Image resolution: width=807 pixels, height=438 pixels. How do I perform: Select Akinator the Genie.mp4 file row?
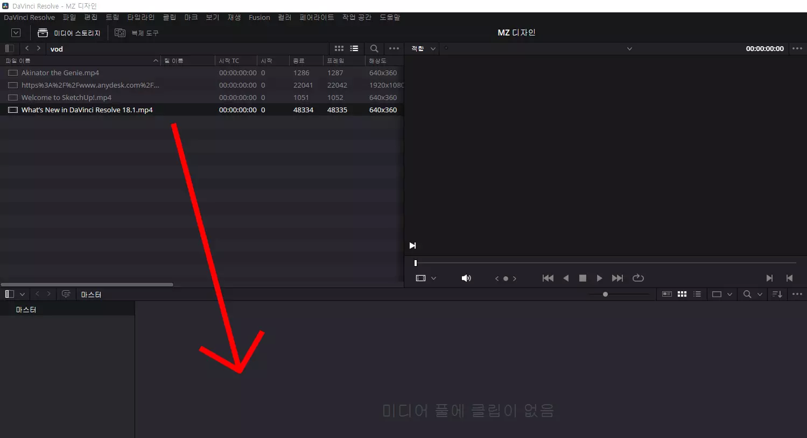[x=202, y=73]
